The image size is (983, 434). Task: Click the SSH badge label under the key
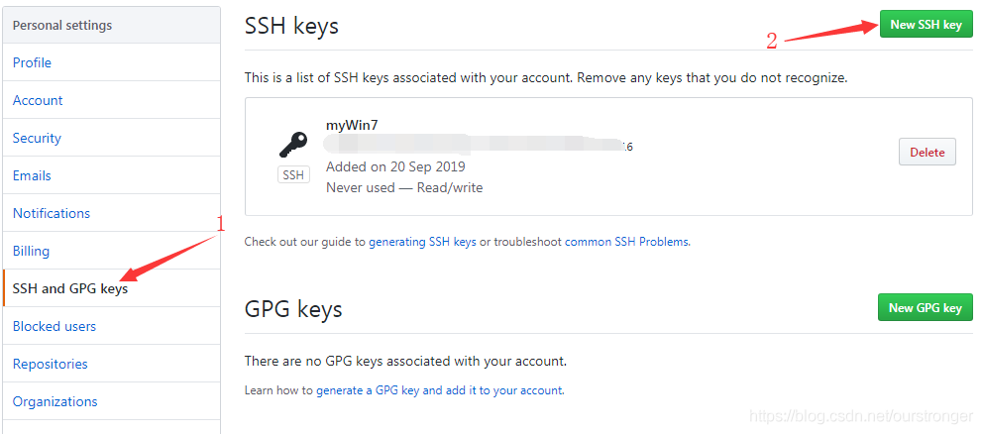coord(293,175)
